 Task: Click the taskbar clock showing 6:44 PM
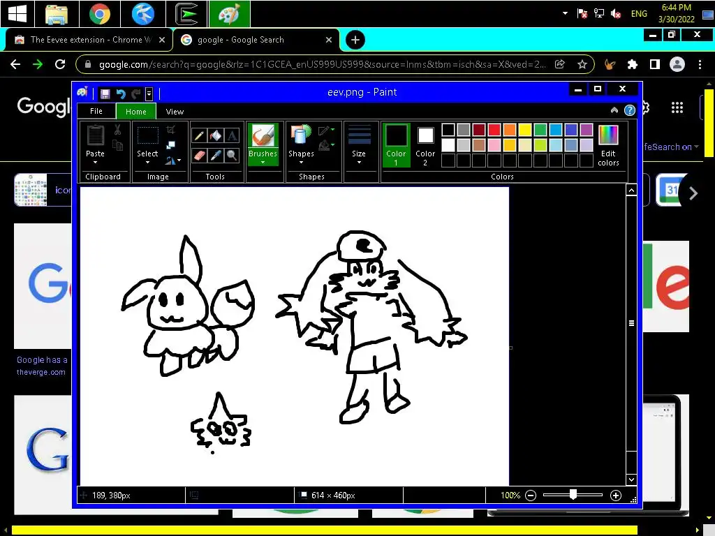click(x=676, y=13)
